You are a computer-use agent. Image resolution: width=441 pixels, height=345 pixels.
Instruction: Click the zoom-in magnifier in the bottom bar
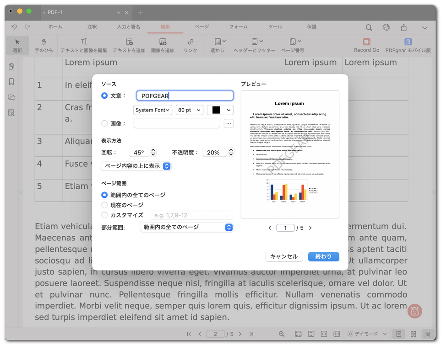(282, 334)
